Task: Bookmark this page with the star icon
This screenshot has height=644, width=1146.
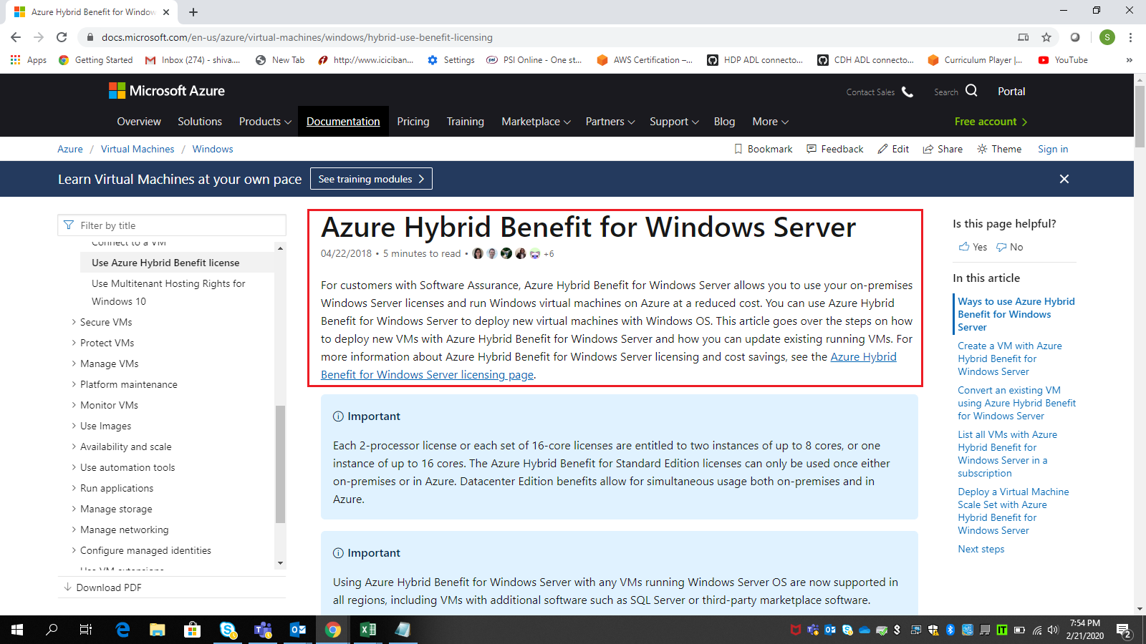Action: click(x=1046, y=37)
